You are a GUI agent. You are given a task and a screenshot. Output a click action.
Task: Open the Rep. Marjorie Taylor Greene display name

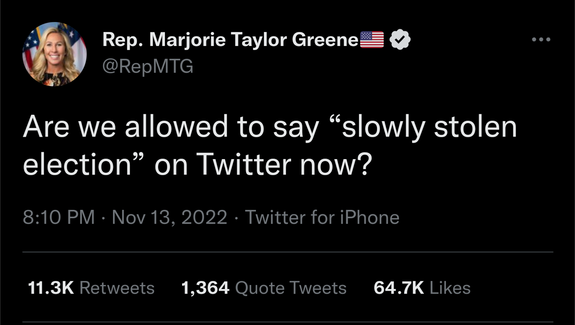[230, 40]
